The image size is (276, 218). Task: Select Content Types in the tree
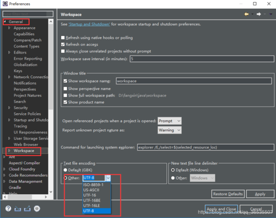coord(26,46)
